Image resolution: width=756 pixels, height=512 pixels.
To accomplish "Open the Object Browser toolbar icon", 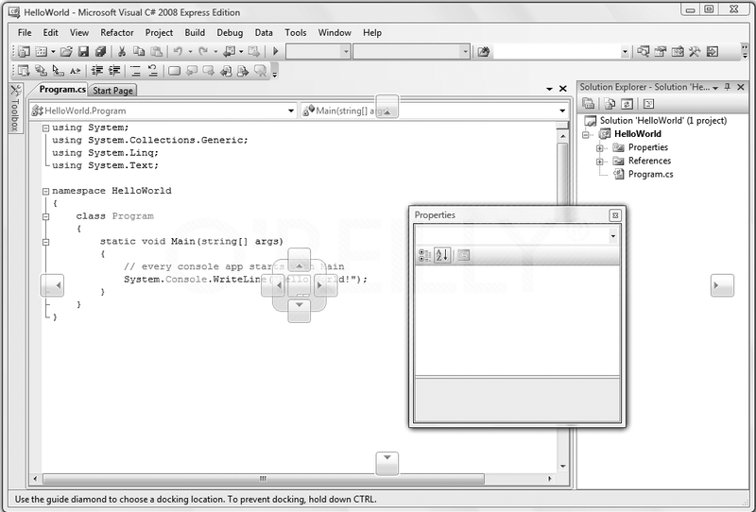I will click(678, 51).
